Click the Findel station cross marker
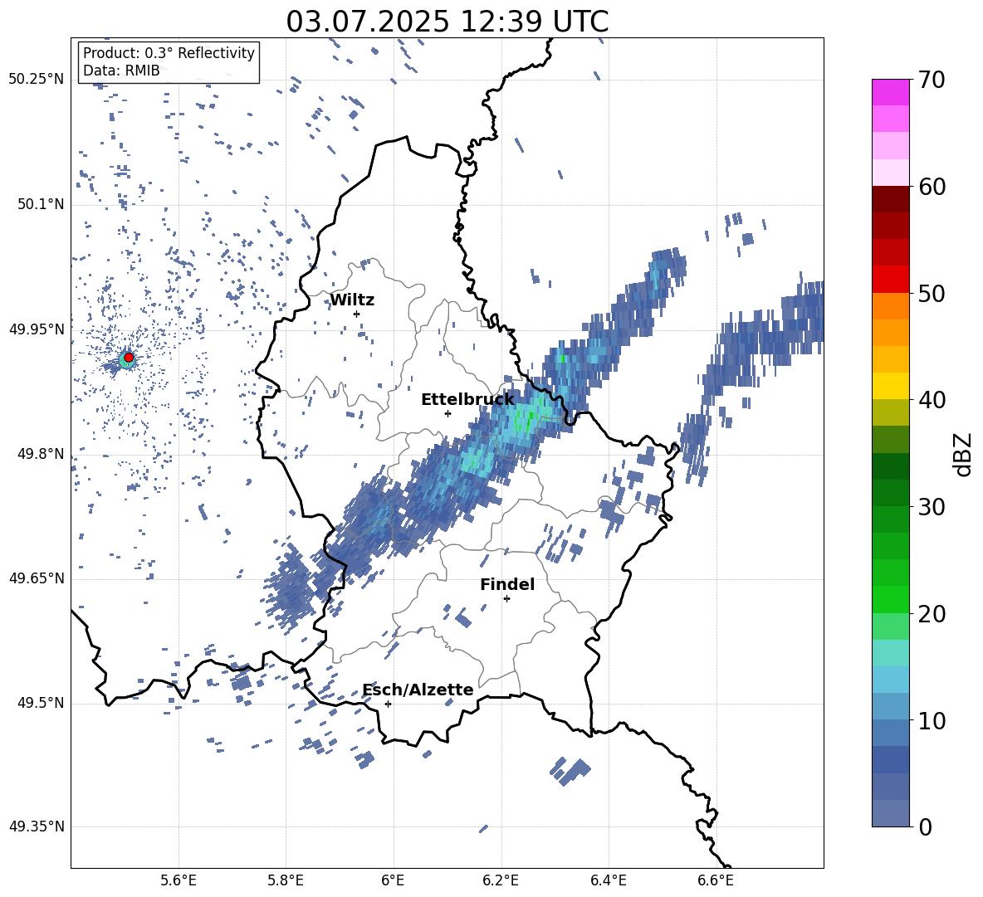The width and height of the screenshot is (983, 897). pos(506,599)
